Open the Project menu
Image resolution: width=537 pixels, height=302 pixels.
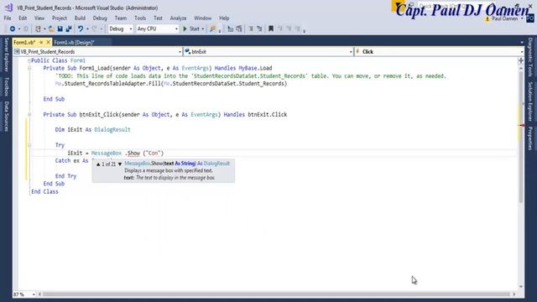click(x=60, y=18)
